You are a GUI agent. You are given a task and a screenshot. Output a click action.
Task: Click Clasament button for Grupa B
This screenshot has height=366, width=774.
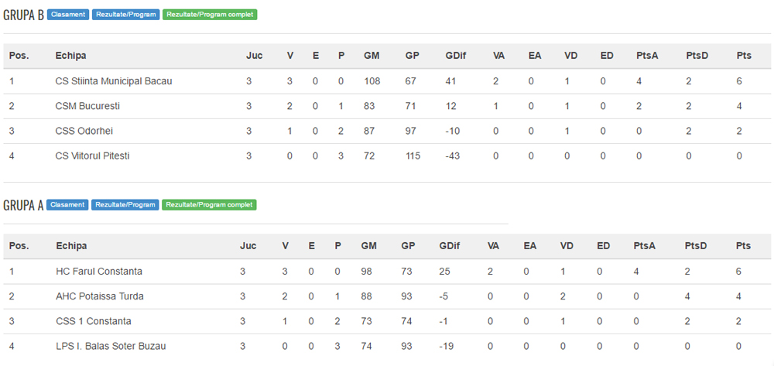[x=67, y=15]
